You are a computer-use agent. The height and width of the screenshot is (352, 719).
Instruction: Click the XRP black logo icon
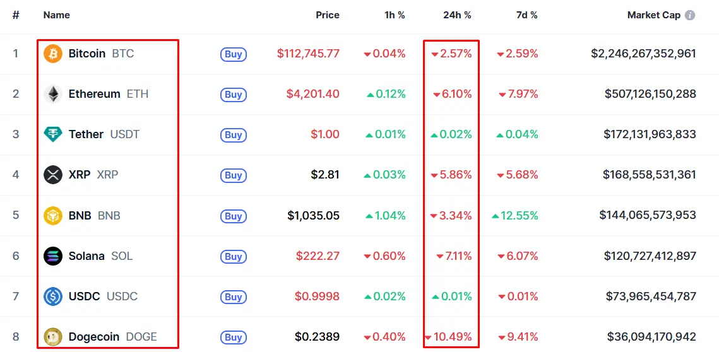click(x=53, y=175)
